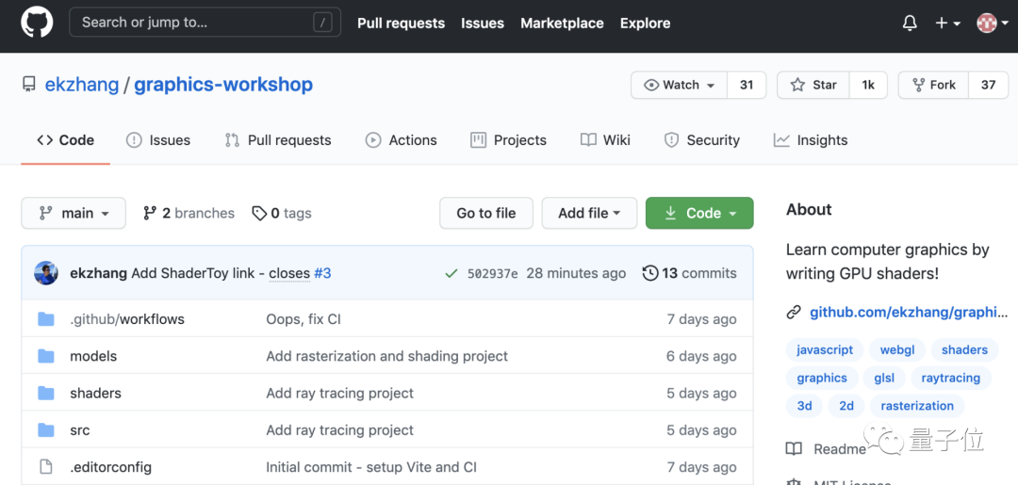Expand the green Code download dropdown

point(699,213)
